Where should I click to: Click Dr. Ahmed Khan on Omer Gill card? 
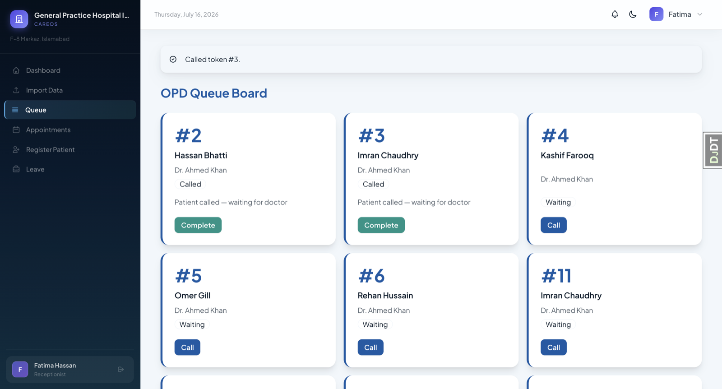pos(201,310)
